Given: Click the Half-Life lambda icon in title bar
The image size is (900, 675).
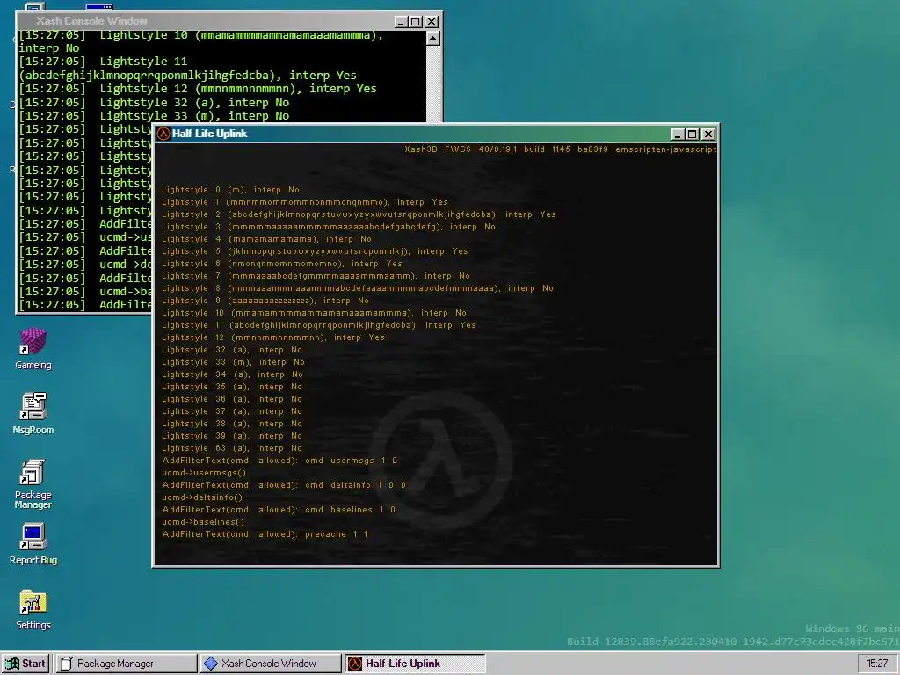Looking at the screenshot, I should [163, 134].
